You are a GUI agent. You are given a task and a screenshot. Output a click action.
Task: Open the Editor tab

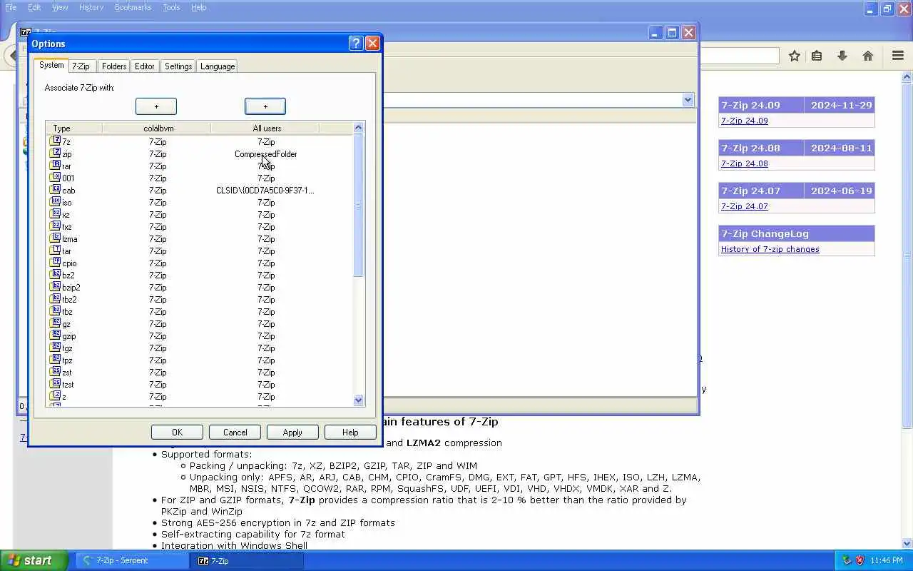[x=145, y=66]
